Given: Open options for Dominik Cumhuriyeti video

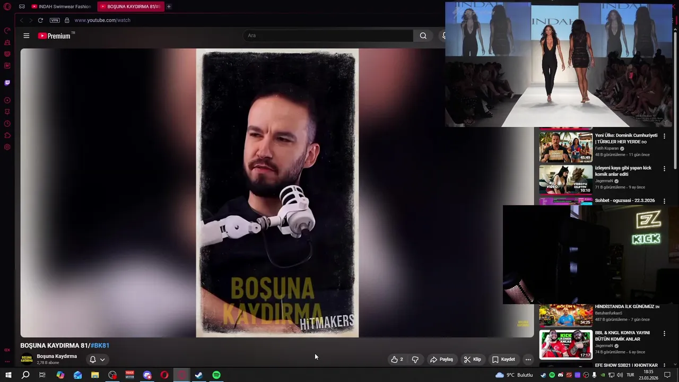Looking at the screenshot, I should pos(664,136).
